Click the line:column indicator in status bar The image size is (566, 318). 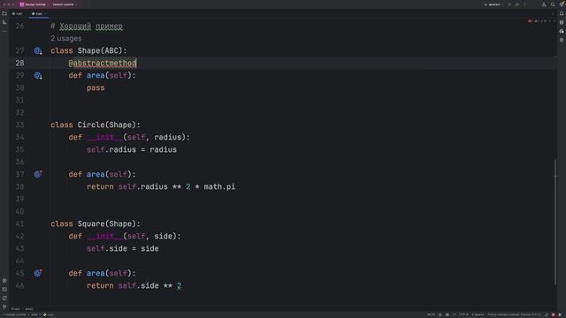(431, 314)
